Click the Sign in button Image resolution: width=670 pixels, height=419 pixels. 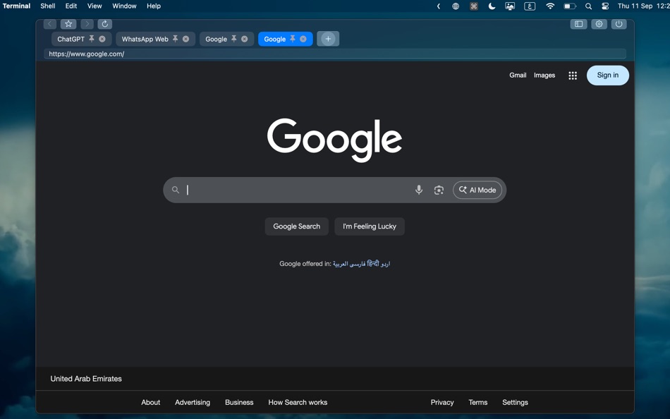pyautogui.click(x=608, y=75)
